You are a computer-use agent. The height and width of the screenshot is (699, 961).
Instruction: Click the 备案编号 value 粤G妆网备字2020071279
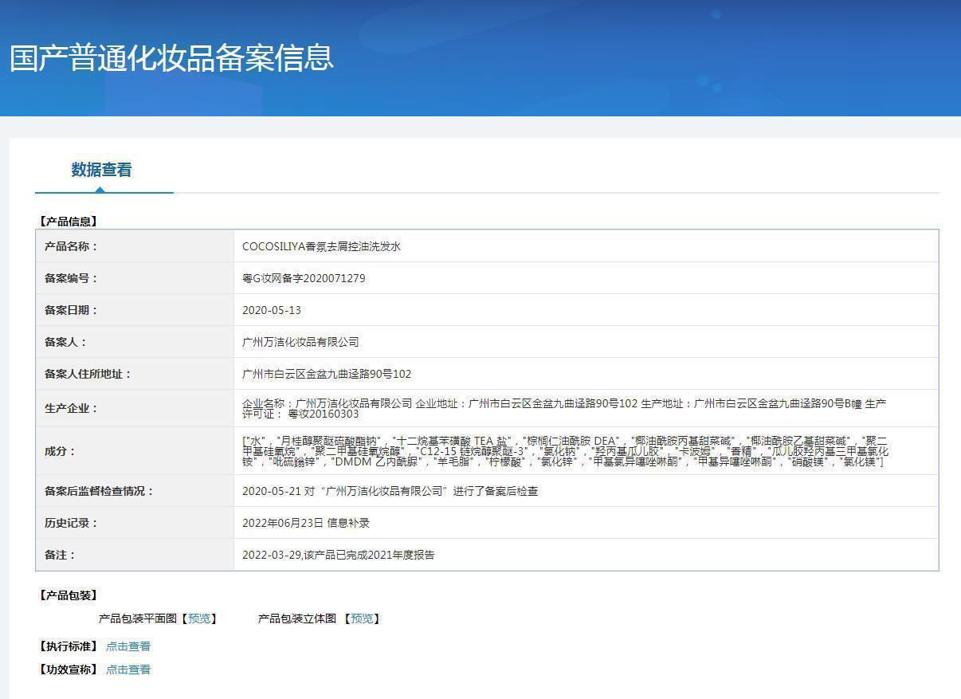point(304,278)
